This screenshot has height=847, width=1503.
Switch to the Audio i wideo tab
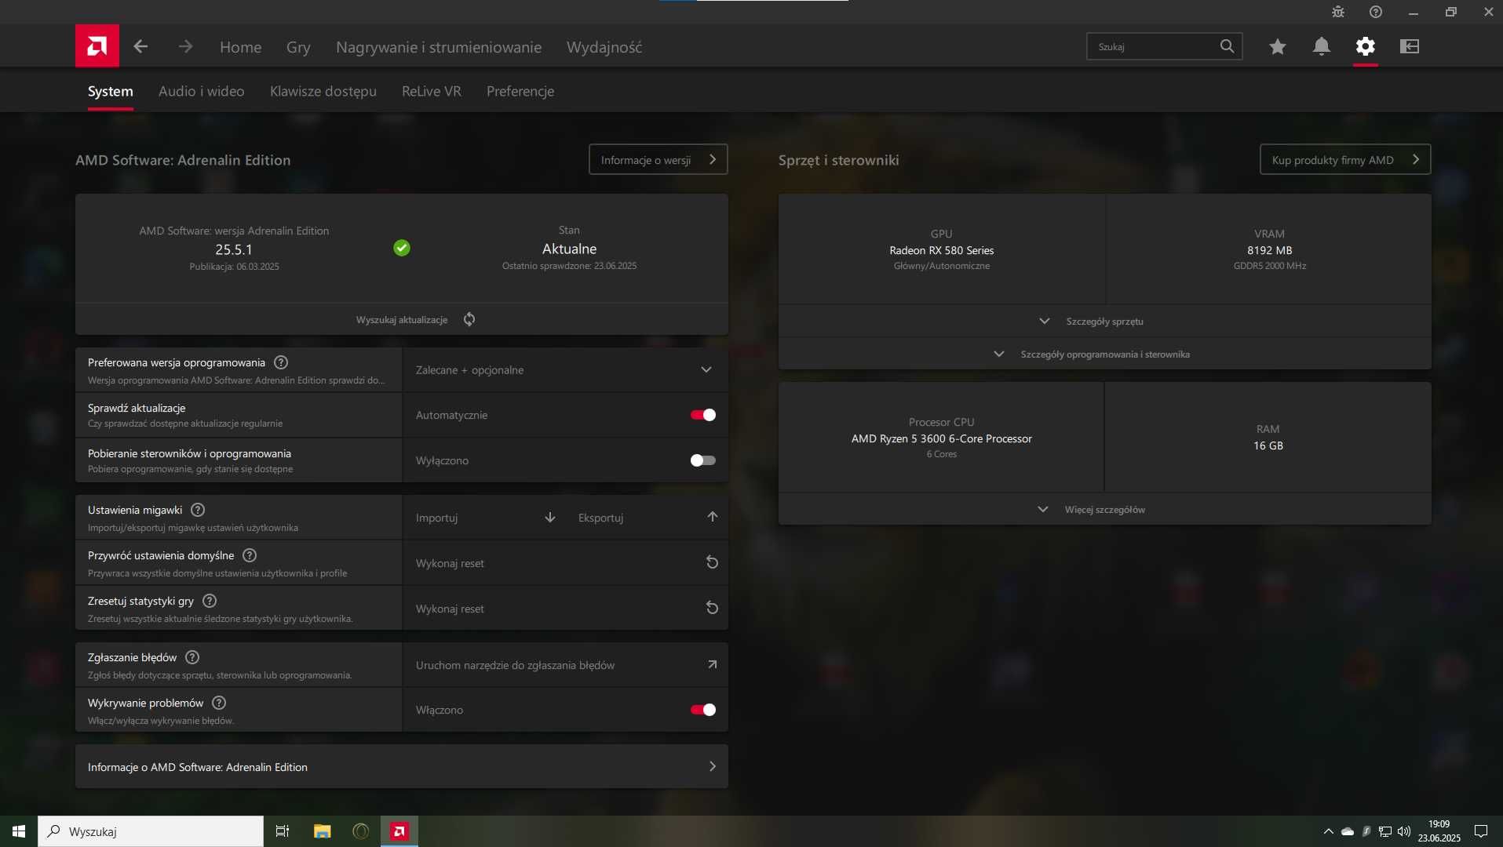(201, 91)
